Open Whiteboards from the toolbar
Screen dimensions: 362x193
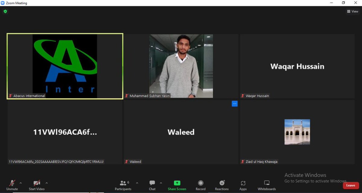click(x=267, y=185)
